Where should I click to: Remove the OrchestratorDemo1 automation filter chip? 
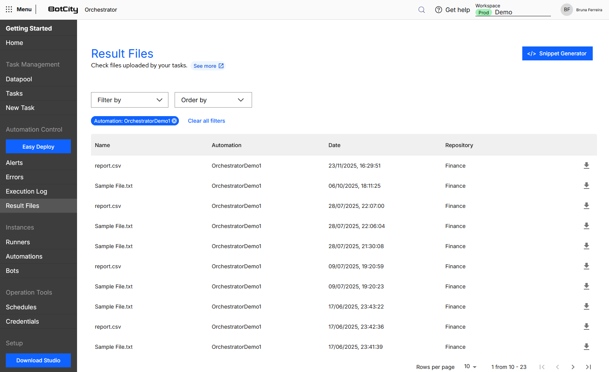pyautogui.click(x=174, y=121)
